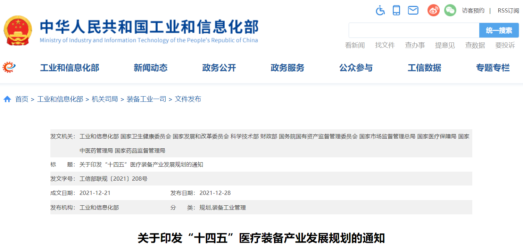Viewport: 523px width, 247px height.
Task: Click the home icon in breadcrumb
Action: click(x=7, y=99)
